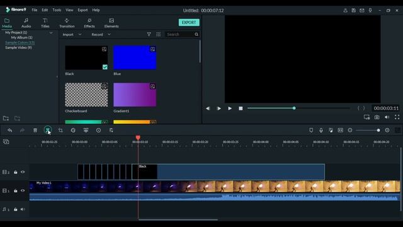This screenshot has height=227, width=403.
Task: Toggle lock on audio track 1
Action: click(15, 209)
